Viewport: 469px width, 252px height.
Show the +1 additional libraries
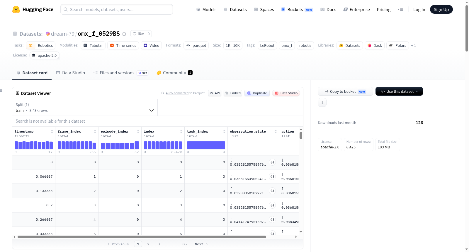coord(413,45)
